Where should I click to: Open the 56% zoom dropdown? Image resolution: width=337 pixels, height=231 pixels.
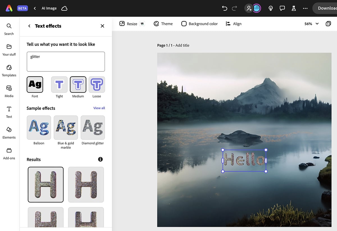(311, 24)
